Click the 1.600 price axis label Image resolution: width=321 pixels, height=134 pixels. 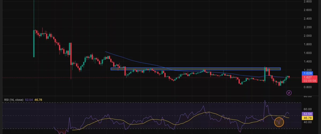[307, 53]
